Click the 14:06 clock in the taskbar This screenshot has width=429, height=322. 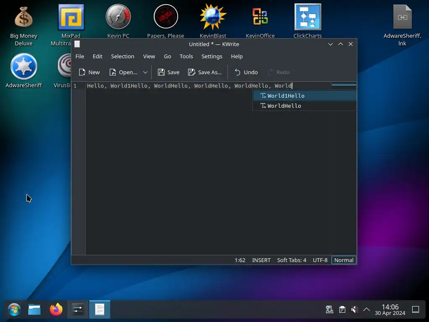coord(390,310)
